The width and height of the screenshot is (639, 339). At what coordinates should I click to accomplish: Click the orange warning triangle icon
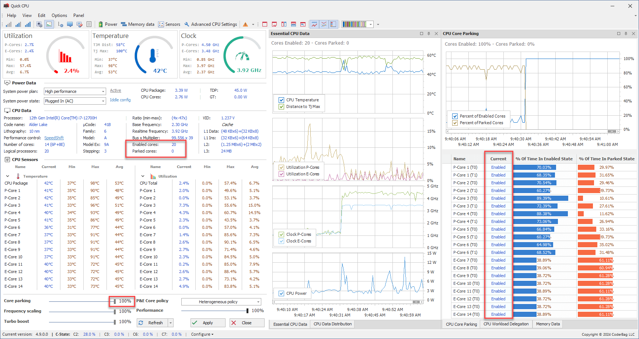tap(245, 24)
